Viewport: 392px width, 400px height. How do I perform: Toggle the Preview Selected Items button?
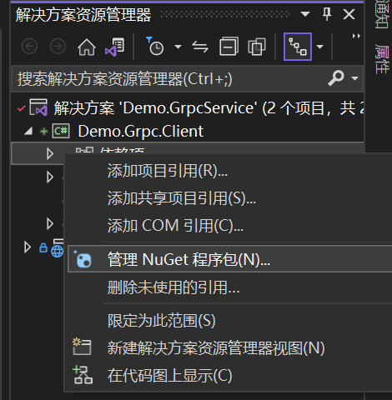pyautogui.click(x=298, y=47)
